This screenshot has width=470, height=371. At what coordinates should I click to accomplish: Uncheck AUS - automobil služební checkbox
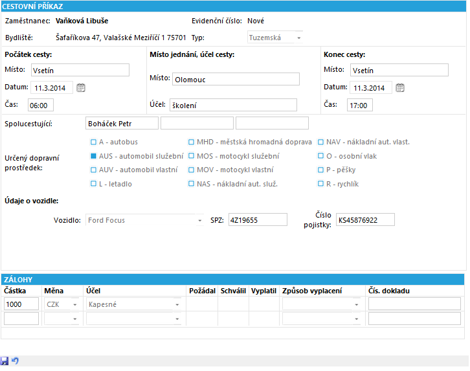point(93,156)
